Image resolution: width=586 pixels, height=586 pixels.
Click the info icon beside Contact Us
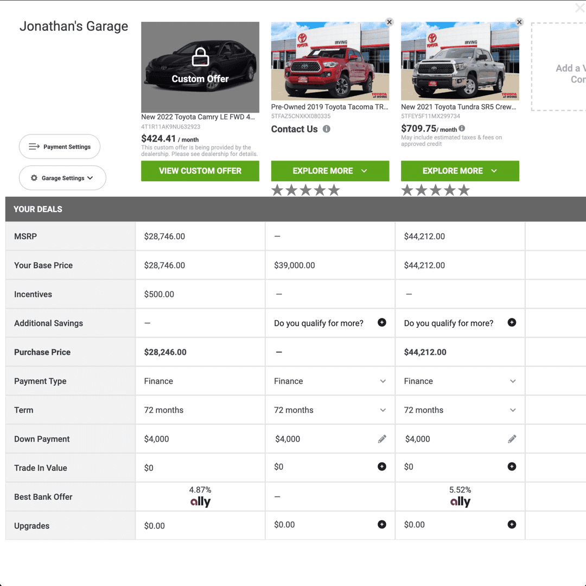pyautogui.click(x=326, y=129)
